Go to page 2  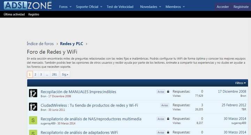35,74
